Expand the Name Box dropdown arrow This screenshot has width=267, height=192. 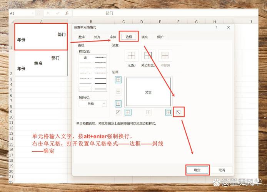pyautogui.click(x=33, y=13)
